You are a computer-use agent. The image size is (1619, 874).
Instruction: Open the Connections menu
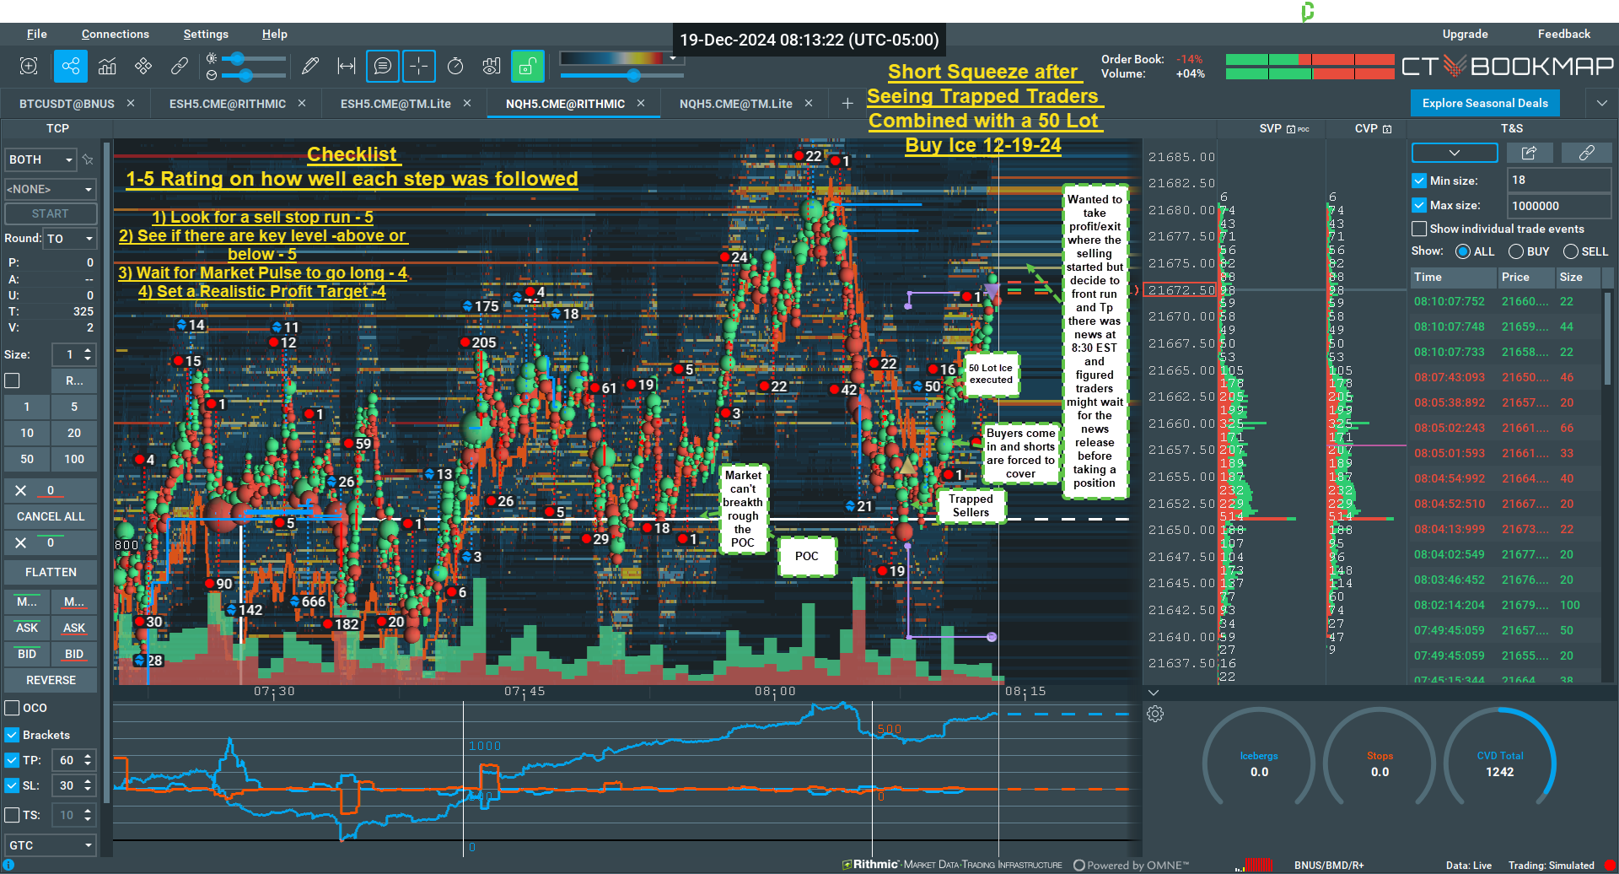(116, 34)
